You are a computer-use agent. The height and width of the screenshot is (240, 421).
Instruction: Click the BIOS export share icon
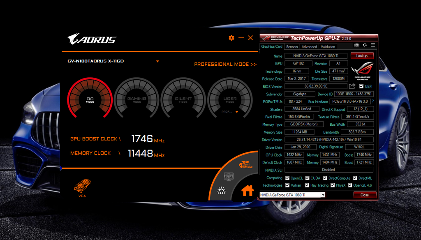(x=352, y=86)
